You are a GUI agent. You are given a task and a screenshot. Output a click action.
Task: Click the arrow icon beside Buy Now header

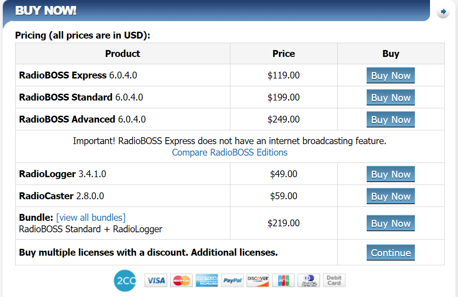pos(443,11)
